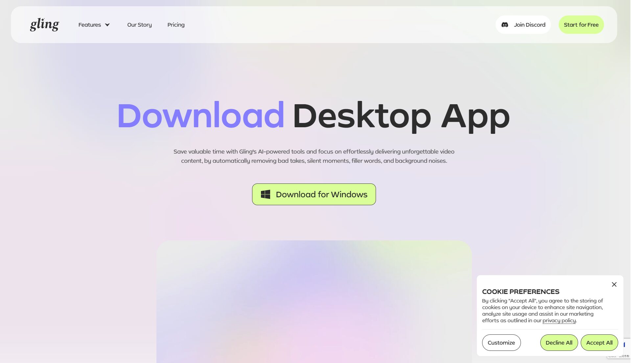Expand the Features dropdown chevron
The height and width of the screenshot is (363, 631).
107,25
